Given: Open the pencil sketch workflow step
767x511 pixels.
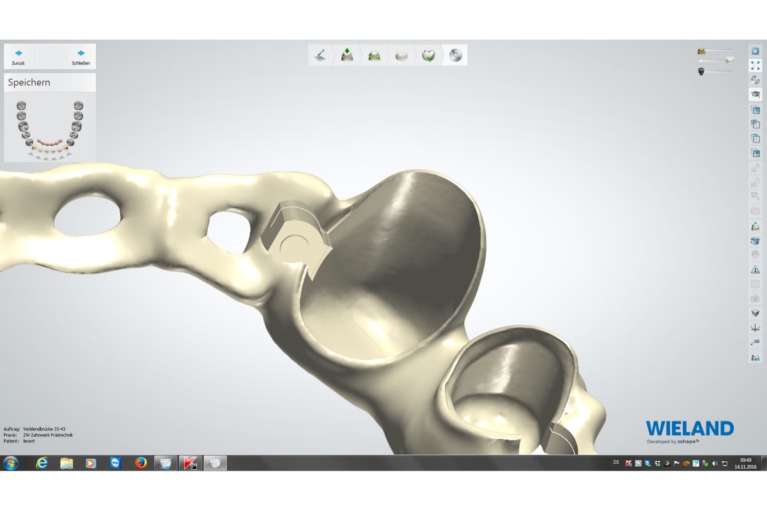Looking at the screenshot, I should pyautogui.click(x=321, y=56).
